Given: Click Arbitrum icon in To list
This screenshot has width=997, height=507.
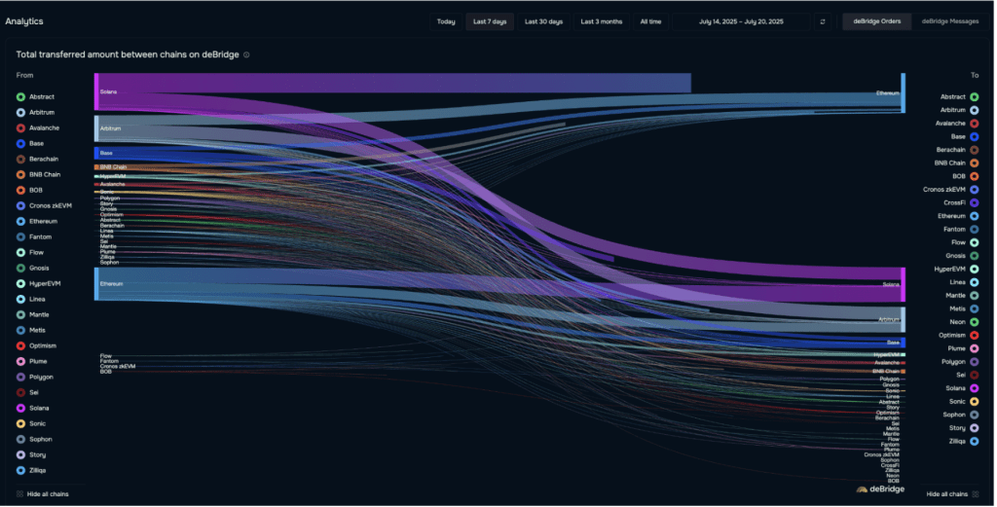Looking at the screenshot, I should 974,111.
